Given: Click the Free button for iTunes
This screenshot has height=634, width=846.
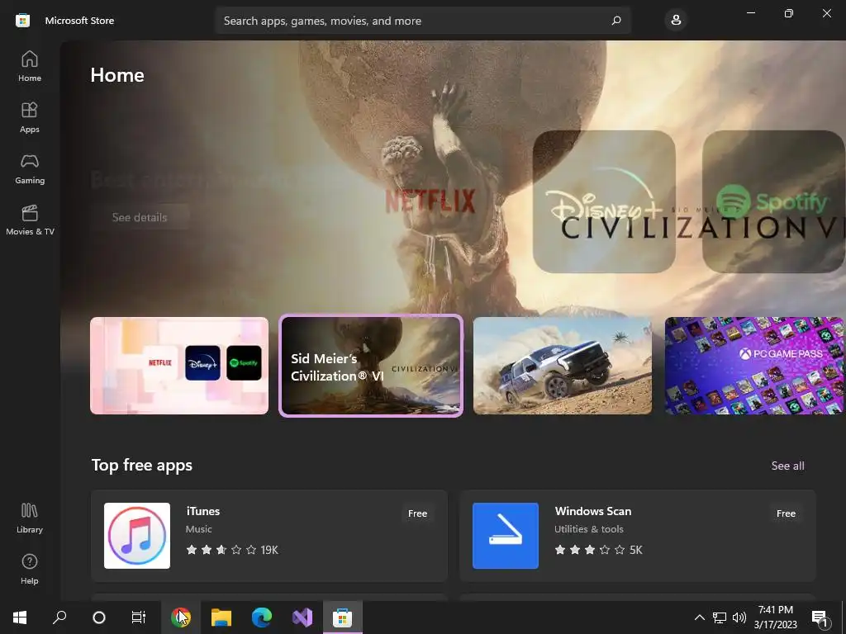Looking at the screenshot, I should tap(417, 513).
